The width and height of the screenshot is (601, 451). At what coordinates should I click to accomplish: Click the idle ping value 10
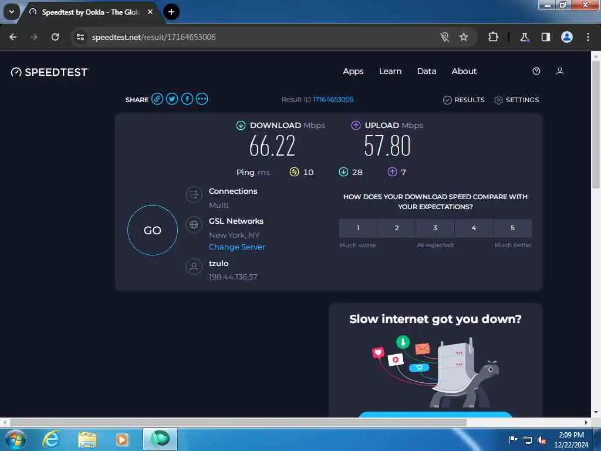(309, 172)
